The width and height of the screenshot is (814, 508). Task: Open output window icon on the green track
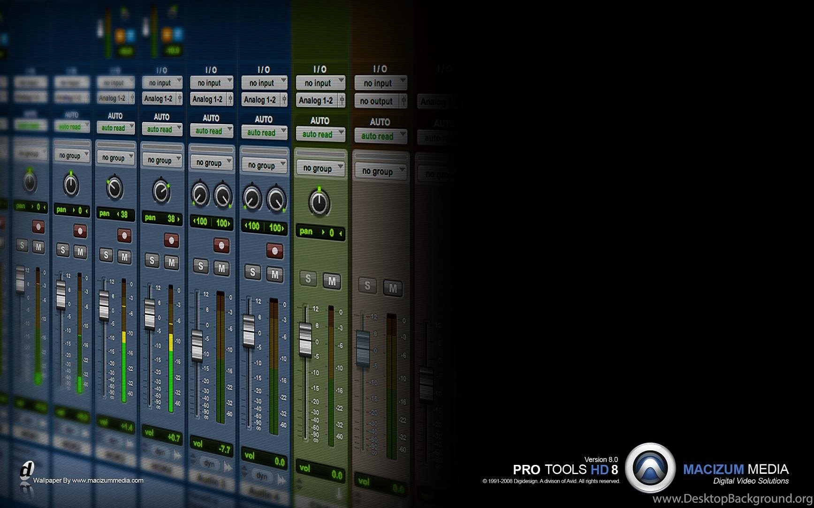[x=342, y=100]
